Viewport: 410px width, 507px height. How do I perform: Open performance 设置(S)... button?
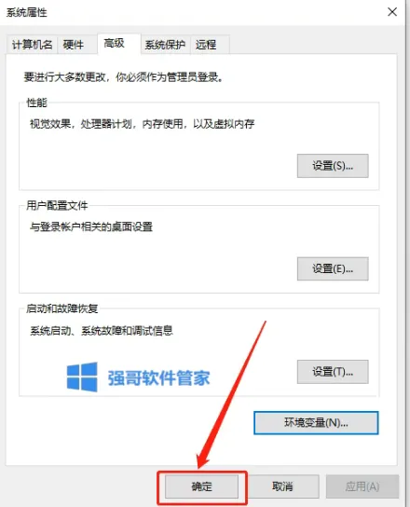pos(333,166)
